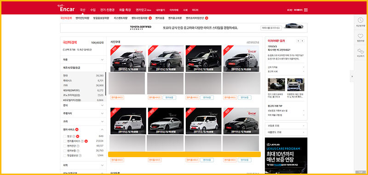Jump to top with the TOP button
368x175 pixels.
coord(360,172)
